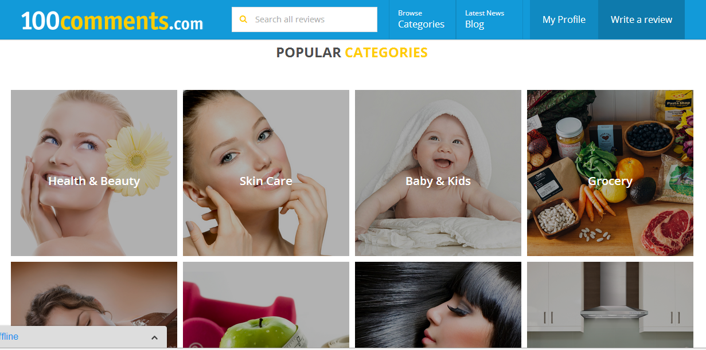Image resolution: width=706 pixels, height=350 pixels.
Task: Open the green apple fitness tile
Action: coord(266,305)
